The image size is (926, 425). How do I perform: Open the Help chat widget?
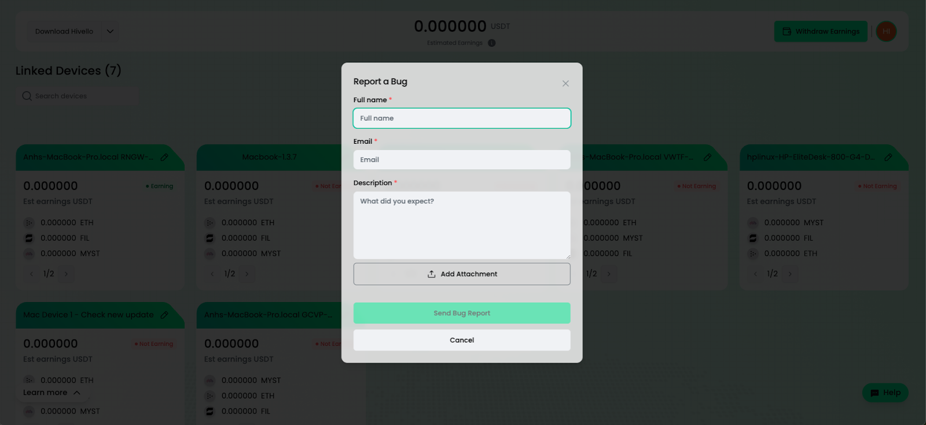point(885,393)
